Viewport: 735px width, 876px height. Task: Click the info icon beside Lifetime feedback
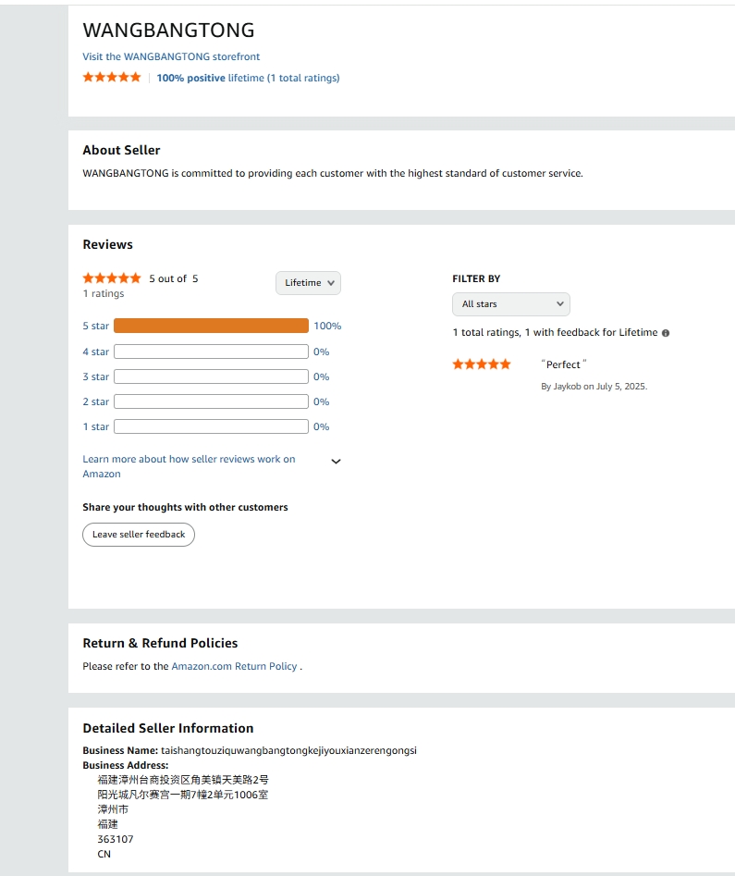tap(666, 333)
